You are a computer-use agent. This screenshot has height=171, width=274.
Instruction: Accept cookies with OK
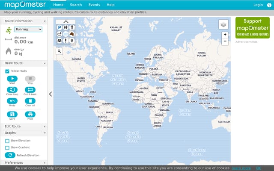[x=259, y=168]
